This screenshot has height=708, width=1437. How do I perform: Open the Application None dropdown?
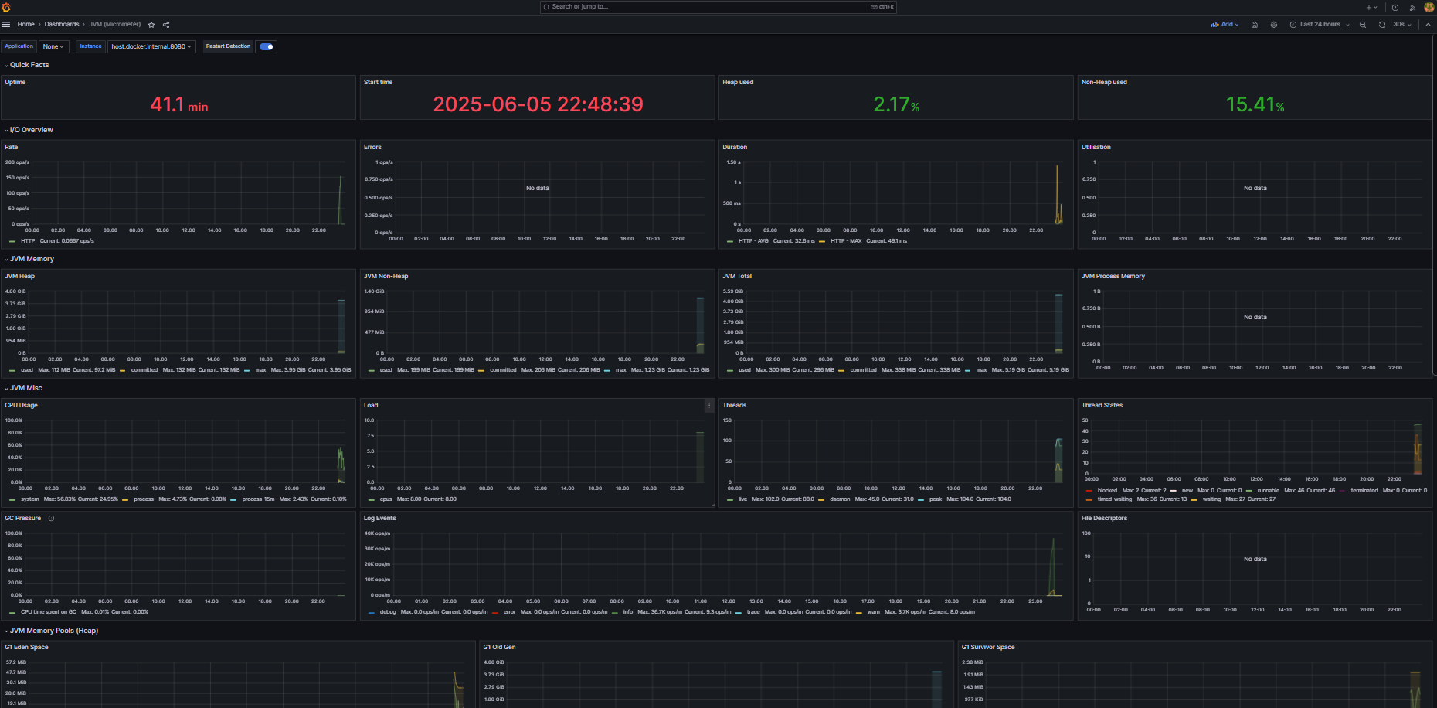54,46
